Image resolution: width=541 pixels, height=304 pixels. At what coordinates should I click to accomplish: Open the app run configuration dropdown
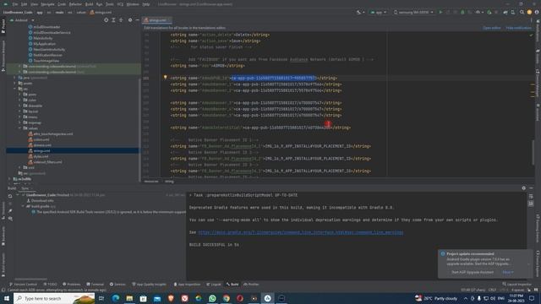(x=379, y=12)
